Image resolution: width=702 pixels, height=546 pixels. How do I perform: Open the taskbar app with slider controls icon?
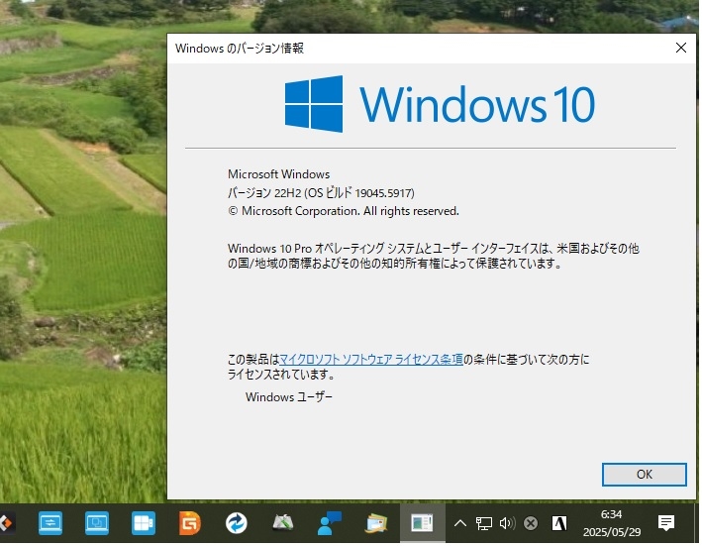pos(50,525)
